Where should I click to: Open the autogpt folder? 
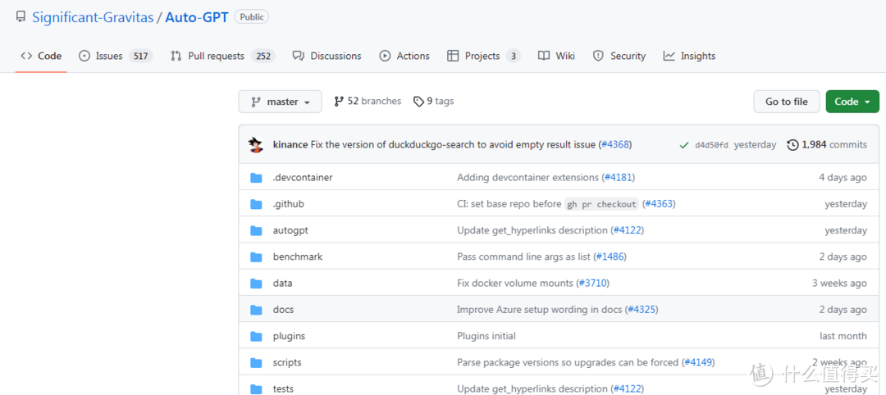click(x=290, y=231)
